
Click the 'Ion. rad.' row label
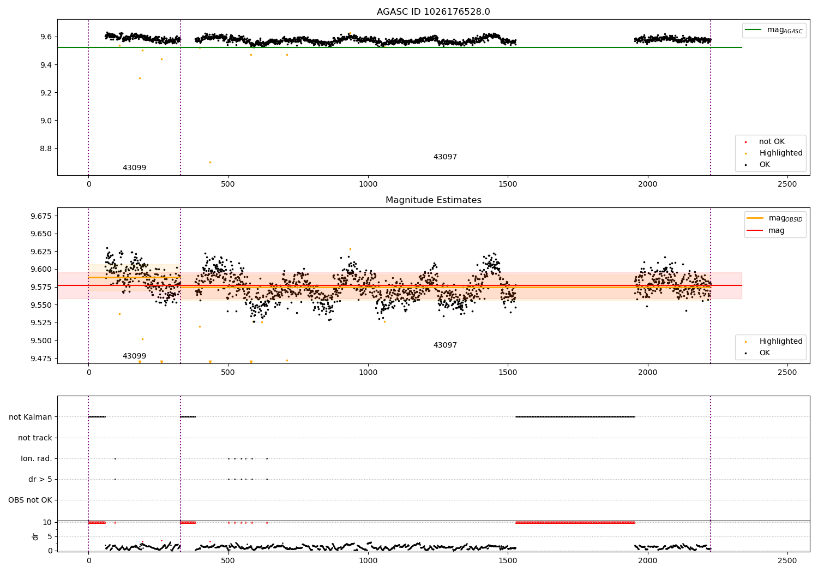[x=37, y=458]
